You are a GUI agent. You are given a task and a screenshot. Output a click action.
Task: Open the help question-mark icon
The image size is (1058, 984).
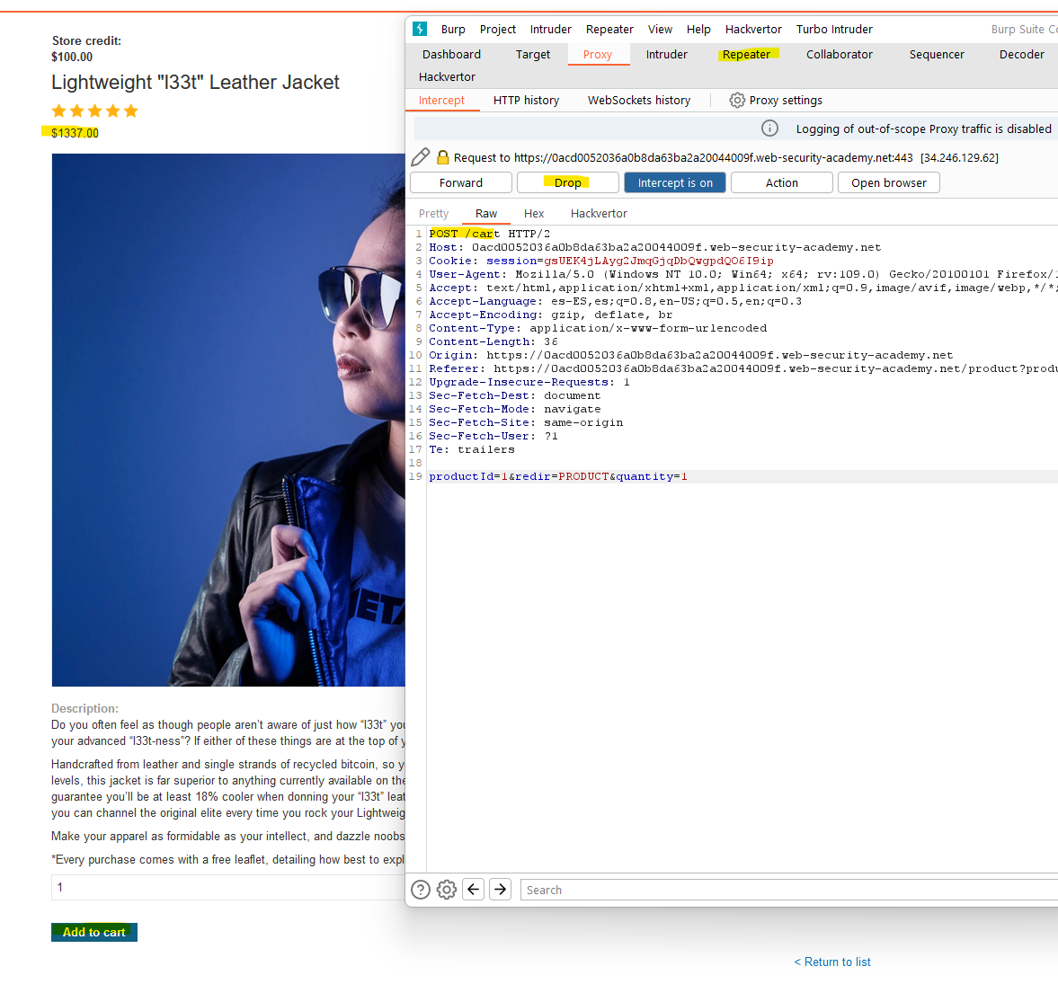421,891
